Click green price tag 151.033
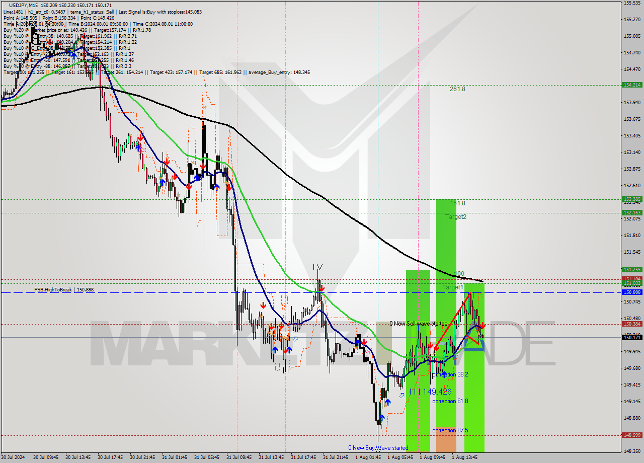The image size is (644, 463). pyautogui.click(x=632, y=283)
